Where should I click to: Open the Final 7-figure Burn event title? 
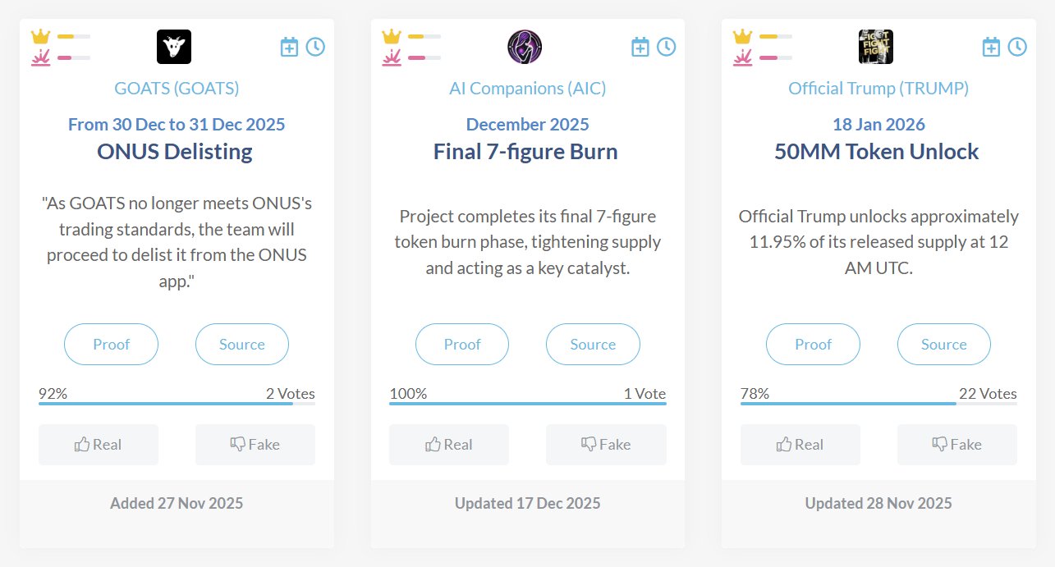pos(525,152)
